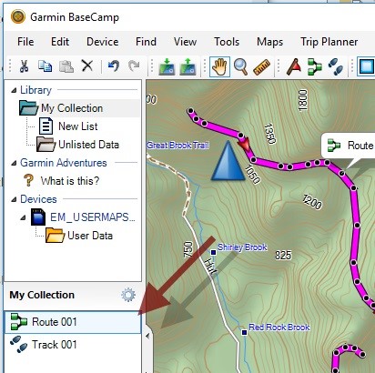The width and height of the screenshot is (375, 373).
Task: Collapse the left side panel arrow
Action: coord(147,336)
